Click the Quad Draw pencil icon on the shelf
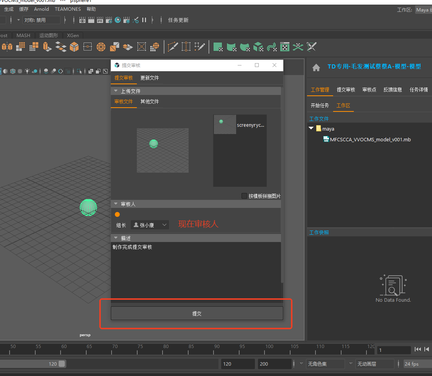This screenshot has height=376, width=432. (x=199, y=47)
